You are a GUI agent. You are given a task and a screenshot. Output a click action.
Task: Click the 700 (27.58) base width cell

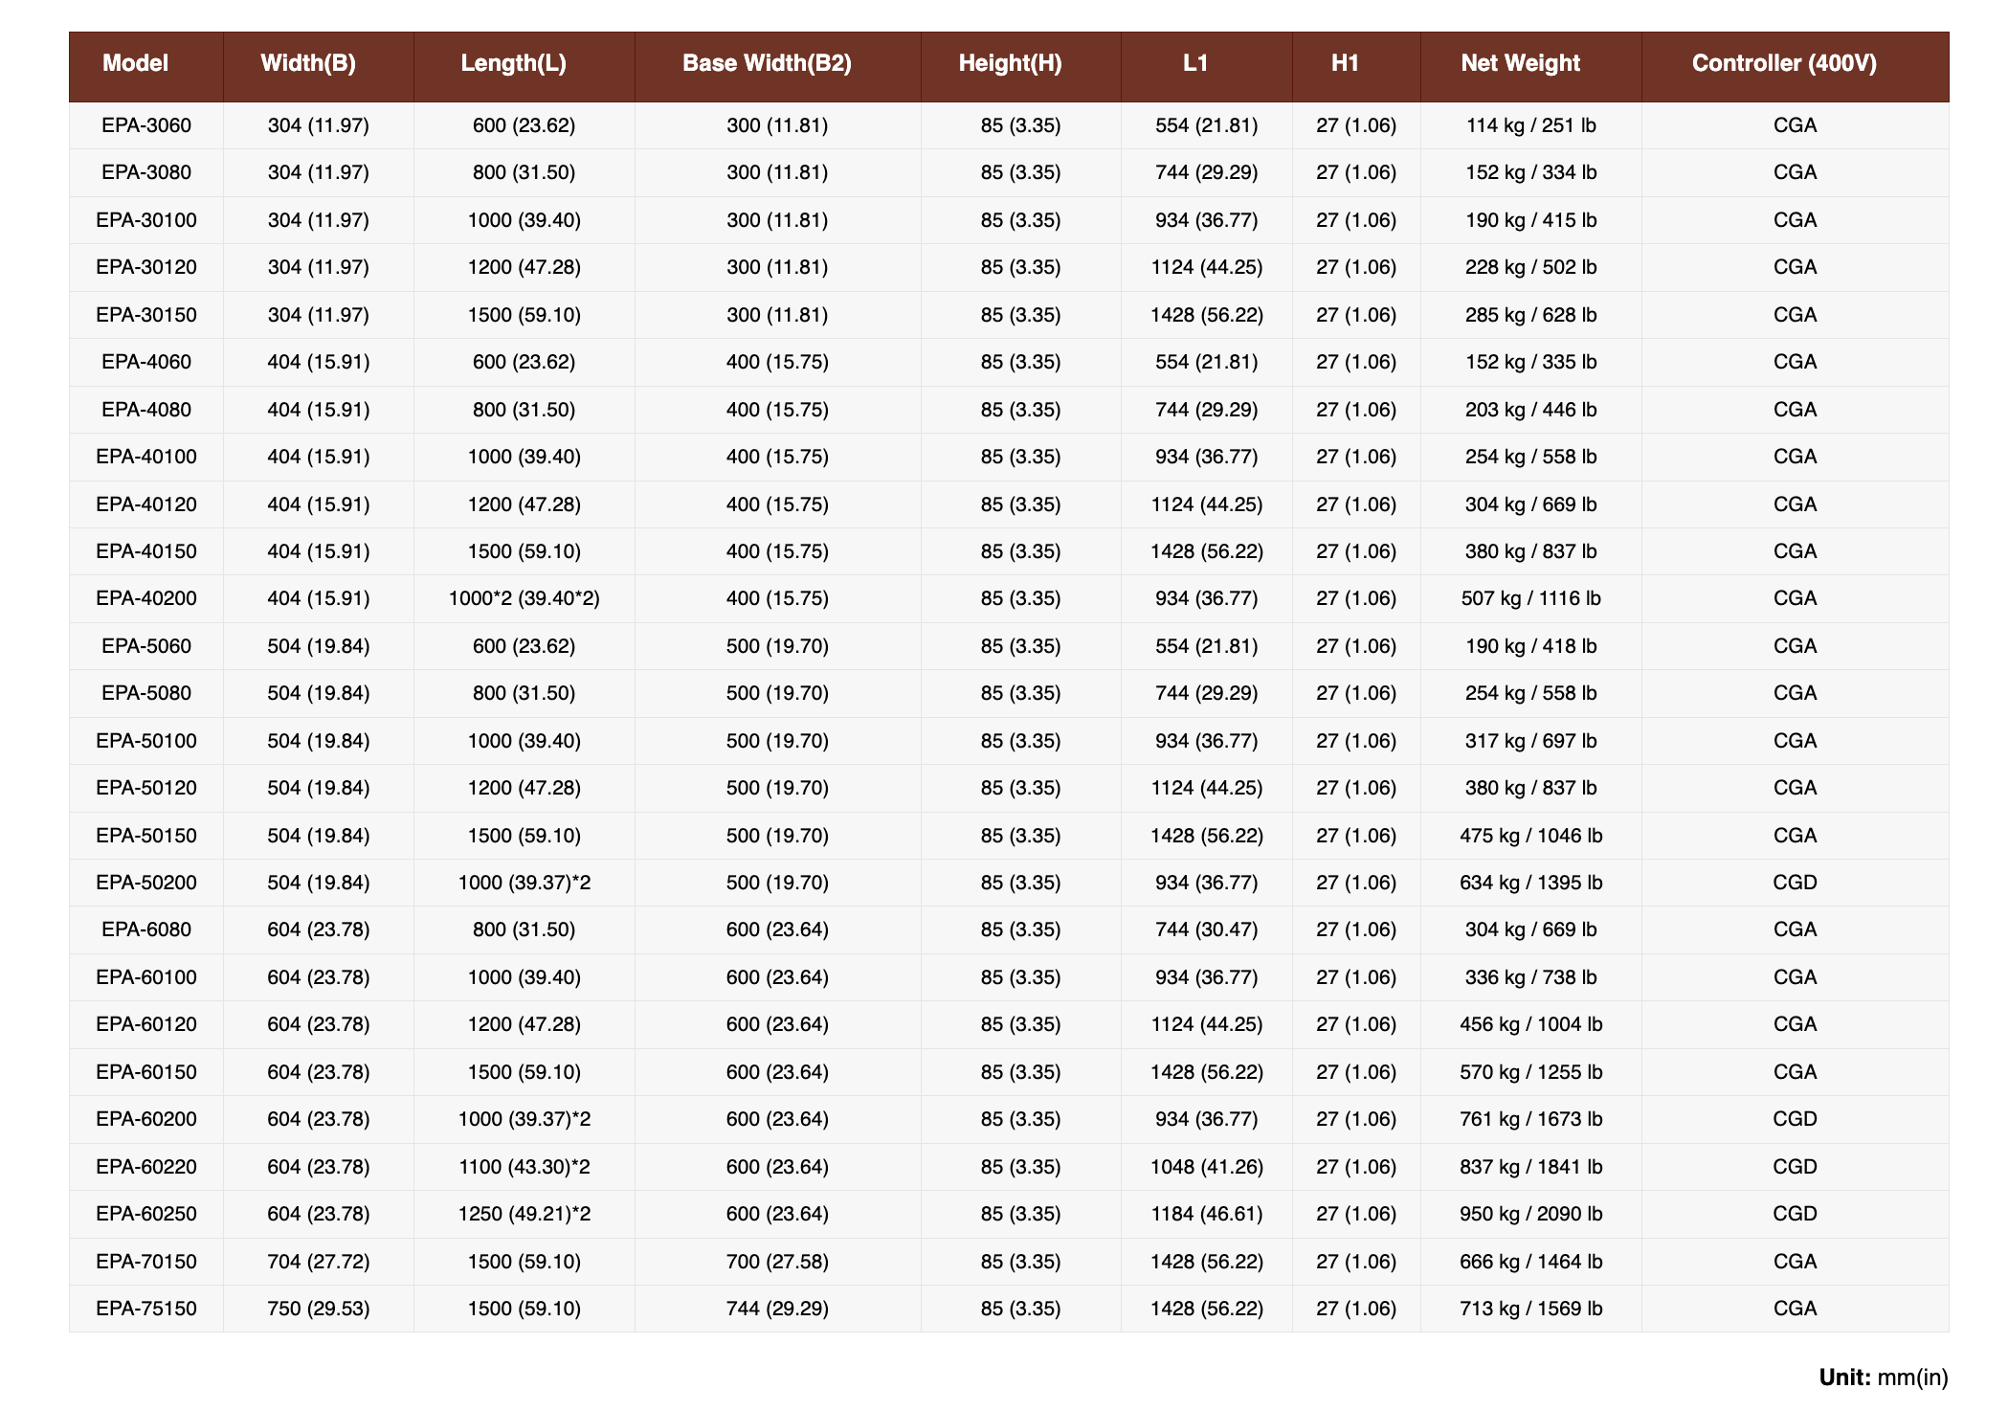tap(777, 1262)
